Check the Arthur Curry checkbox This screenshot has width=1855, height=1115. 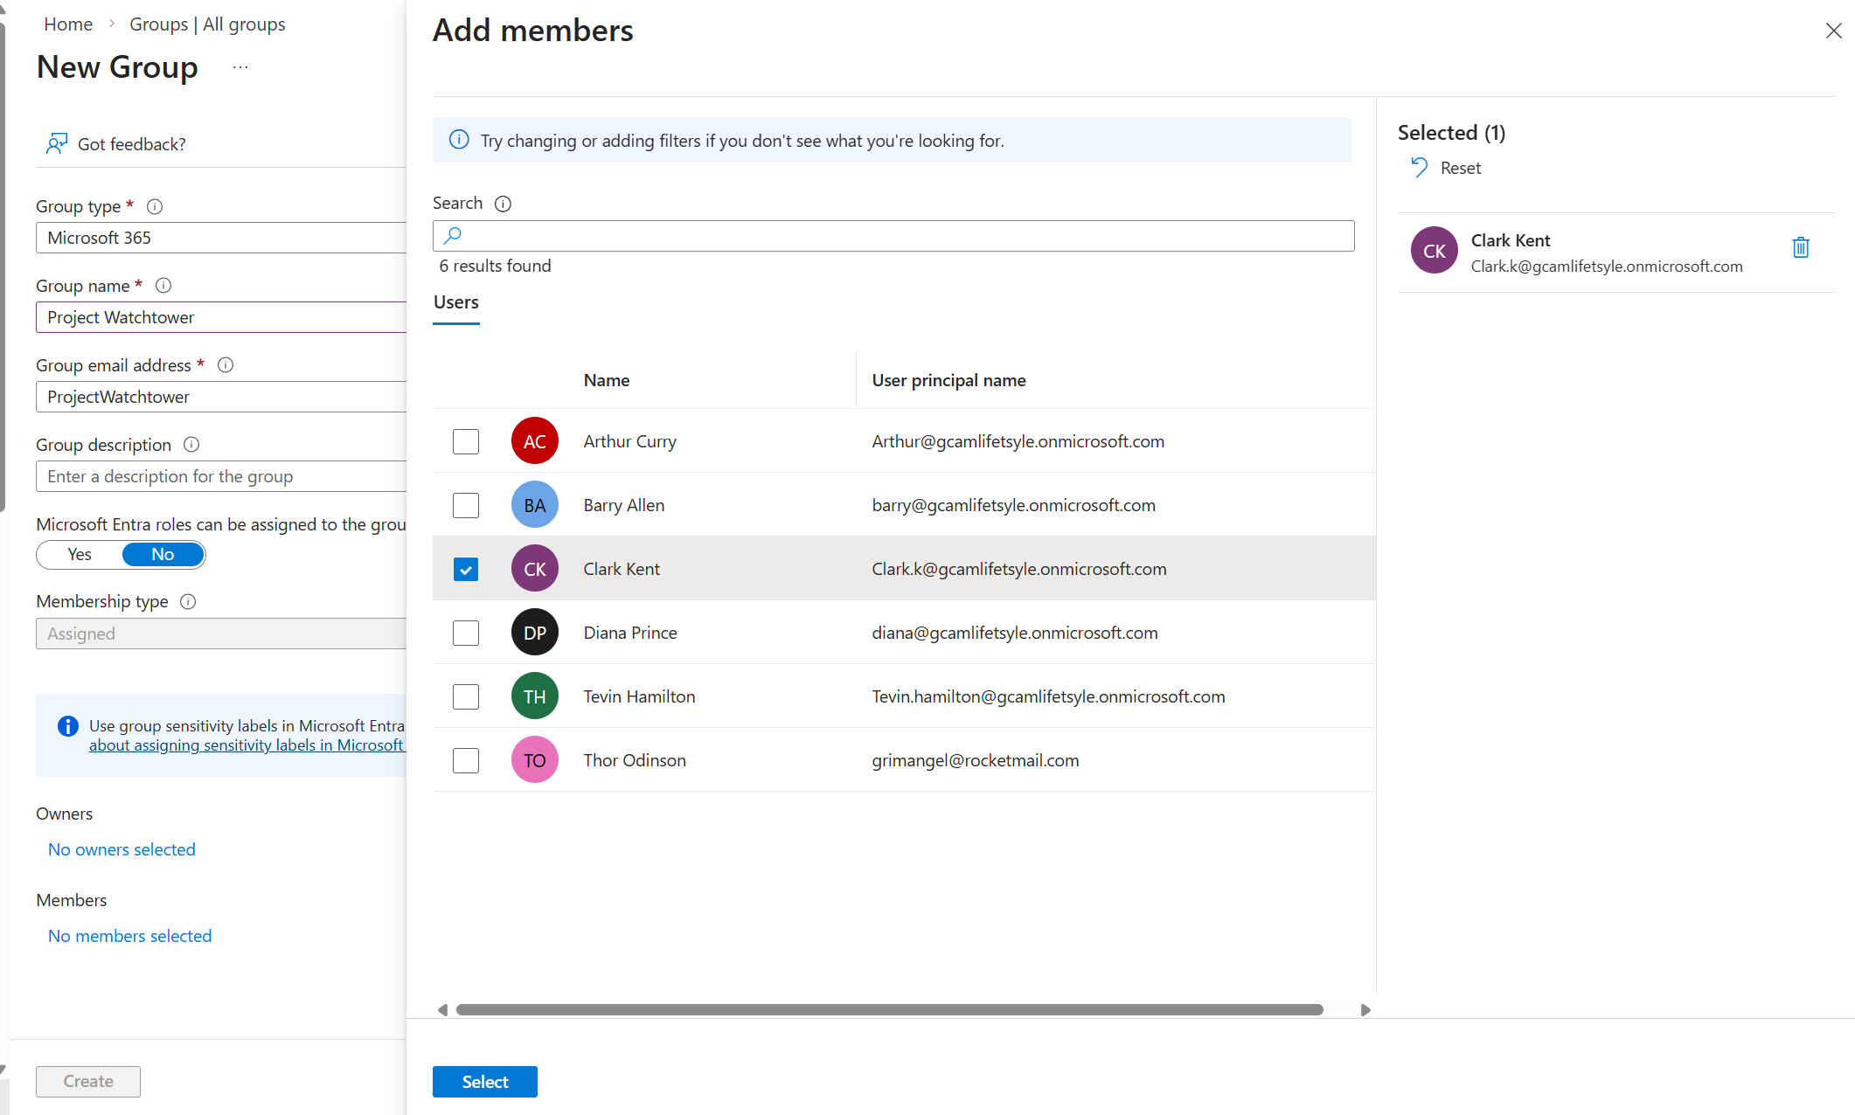pos(466,441)
